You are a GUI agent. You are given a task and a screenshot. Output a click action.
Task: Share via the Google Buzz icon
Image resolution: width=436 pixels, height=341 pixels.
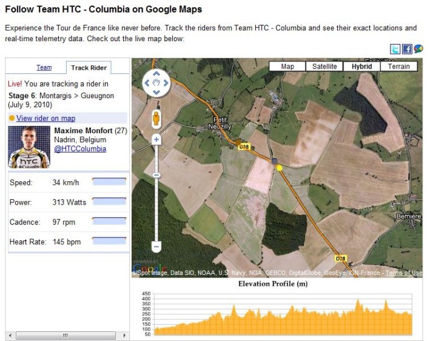pos(418,49)
